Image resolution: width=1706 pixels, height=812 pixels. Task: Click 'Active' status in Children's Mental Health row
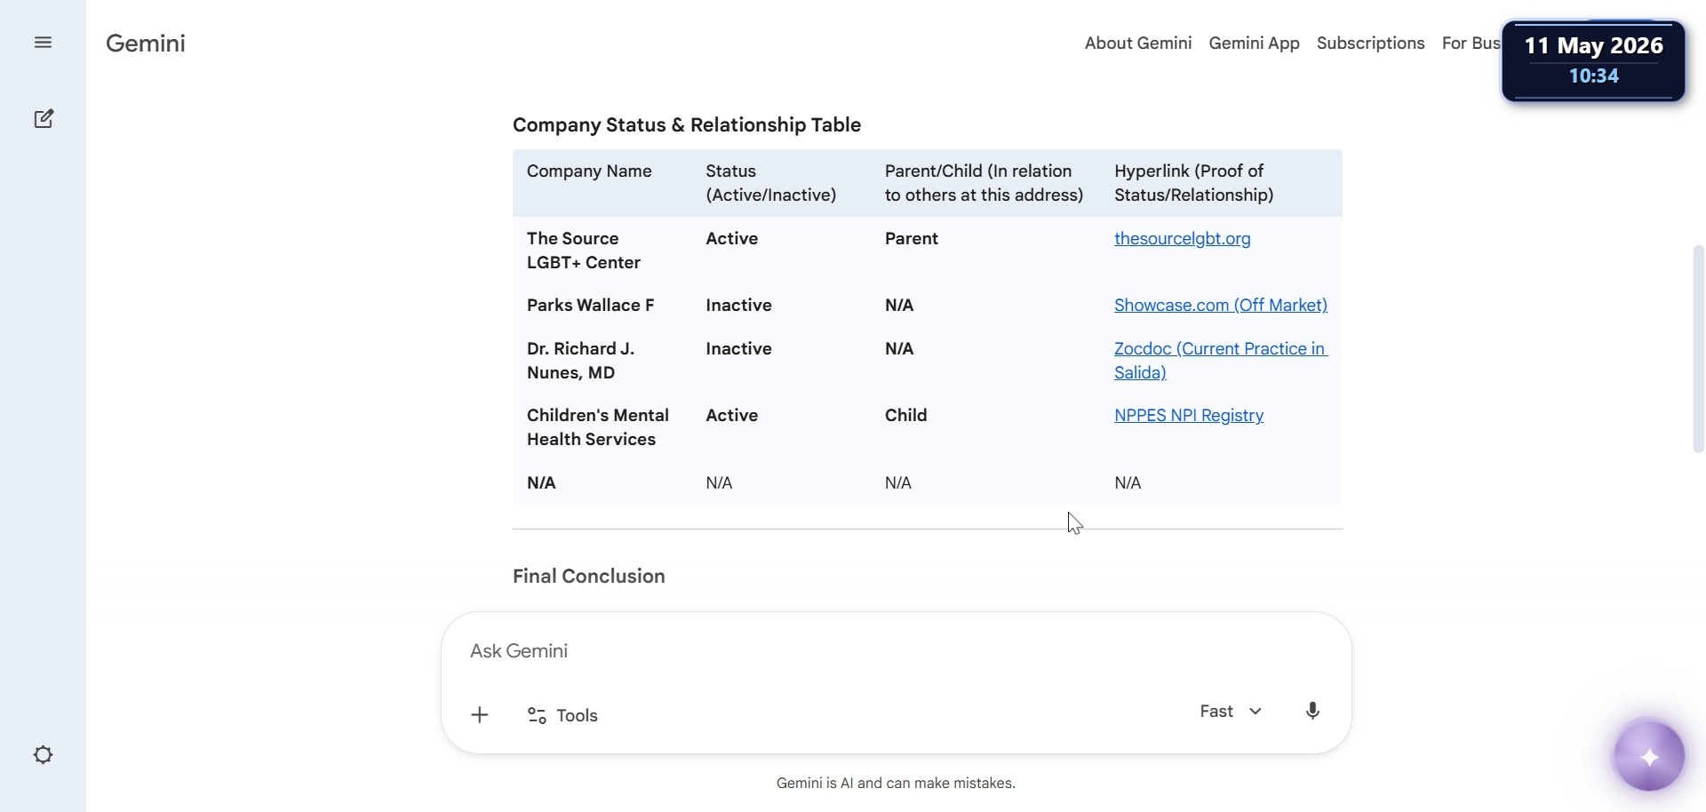click(732, 415)
